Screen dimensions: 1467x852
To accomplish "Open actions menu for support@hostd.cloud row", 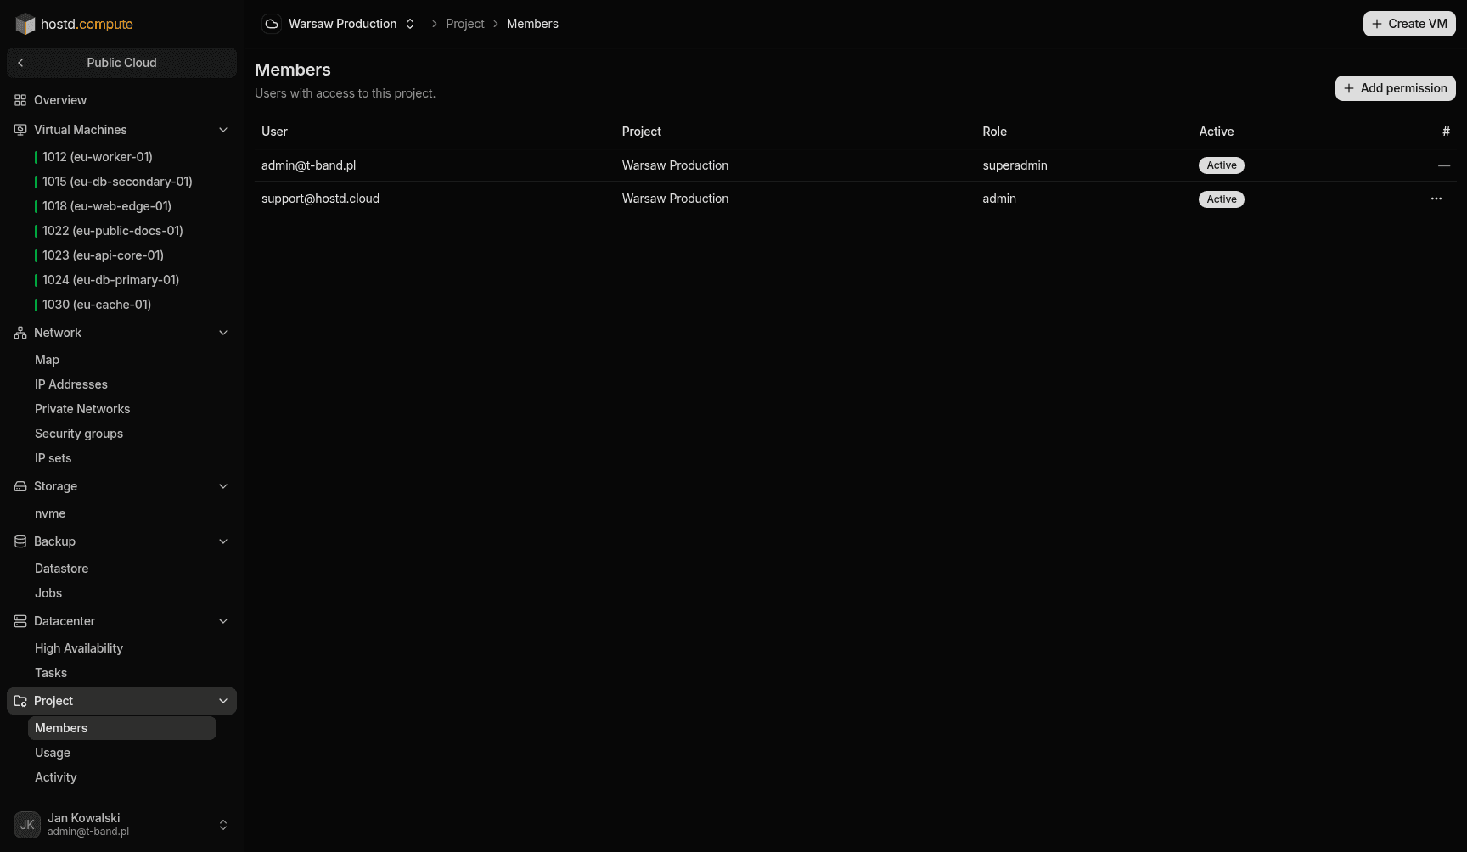I will tap(1436, 199).
